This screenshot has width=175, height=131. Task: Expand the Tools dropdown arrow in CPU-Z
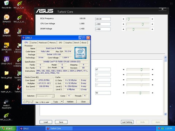coord(62,102)
